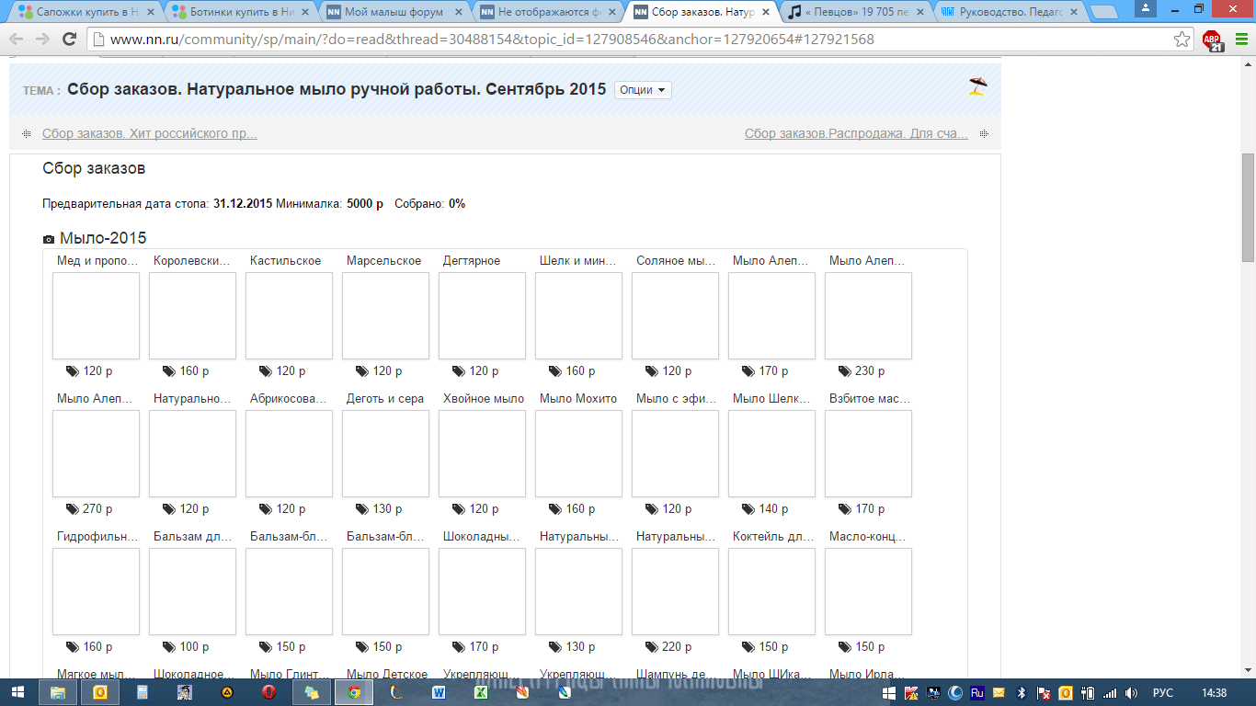Click the РУС language indicator
Viewport: 1256px width, 706px height.
(x=1163, y=692)
